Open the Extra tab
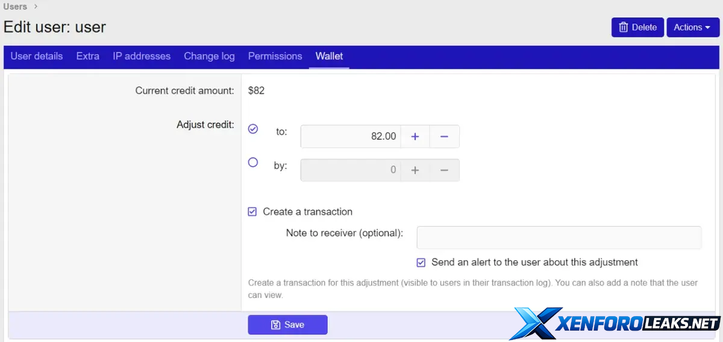Viewport: 723px width, 342px height. 88,56
